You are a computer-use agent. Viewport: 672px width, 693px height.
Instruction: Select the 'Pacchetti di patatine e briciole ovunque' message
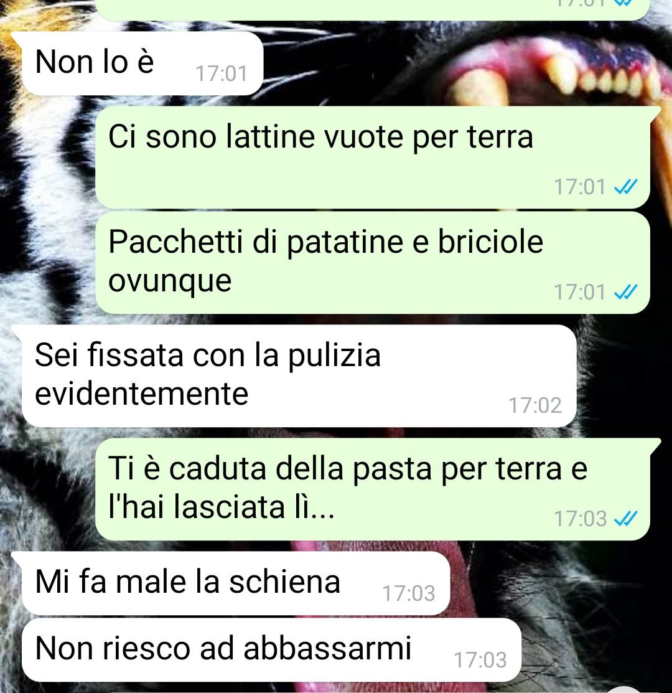point(373,263)
